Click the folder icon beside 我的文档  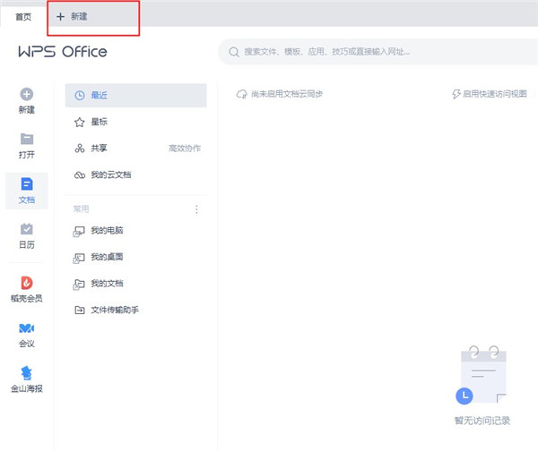point(79,285)
